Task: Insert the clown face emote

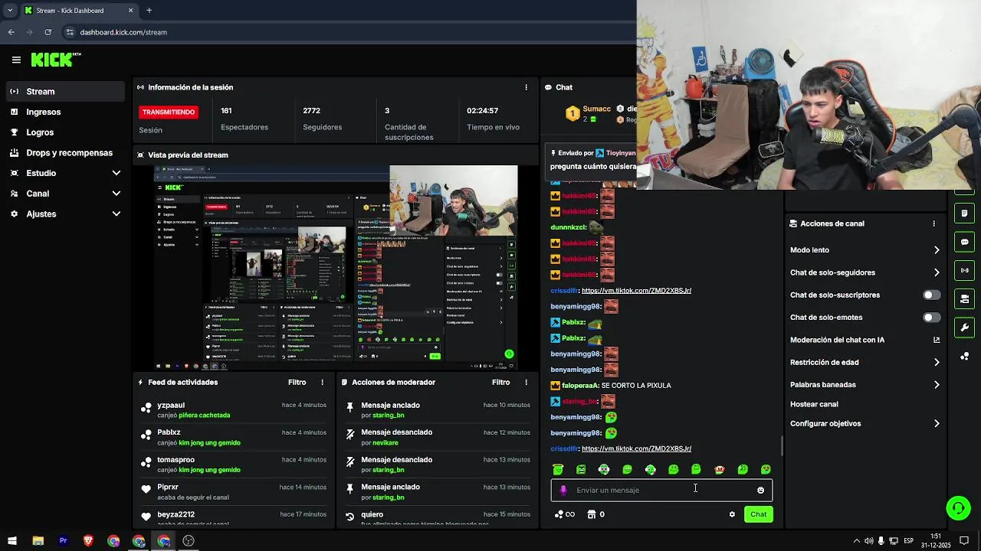Action: click(x=719, y=469)
